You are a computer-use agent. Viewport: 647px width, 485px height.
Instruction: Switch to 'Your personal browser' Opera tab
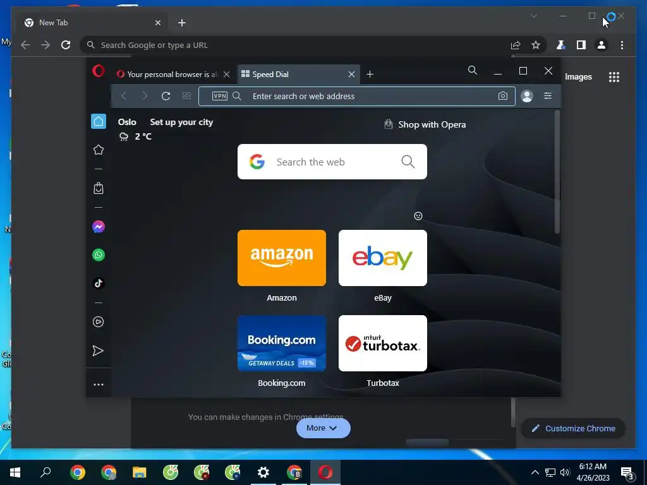point(172,75)
